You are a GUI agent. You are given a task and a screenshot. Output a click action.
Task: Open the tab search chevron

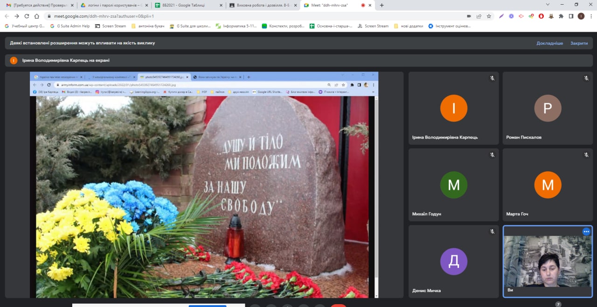point(548,5)
